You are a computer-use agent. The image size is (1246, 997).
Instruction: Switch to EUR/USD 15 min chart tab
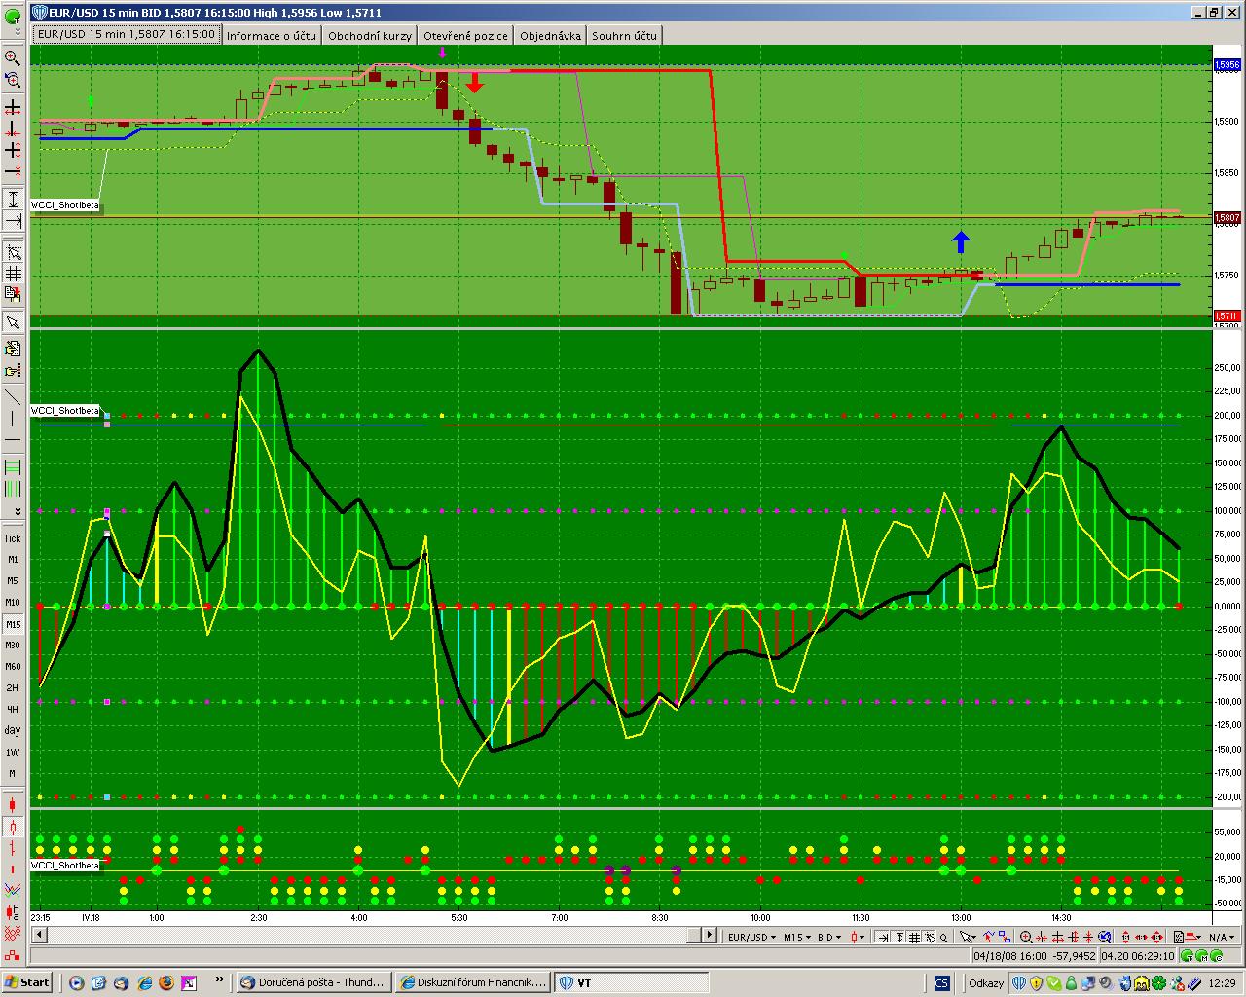pos(126,34)
